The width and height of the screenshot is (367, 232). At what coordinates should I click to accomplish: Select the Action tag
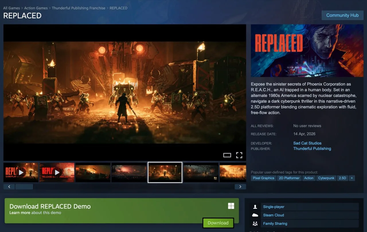(x=309, y=178)
